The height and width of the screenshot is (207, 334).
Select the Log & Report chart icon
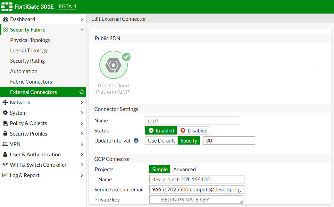pos(5,175)
